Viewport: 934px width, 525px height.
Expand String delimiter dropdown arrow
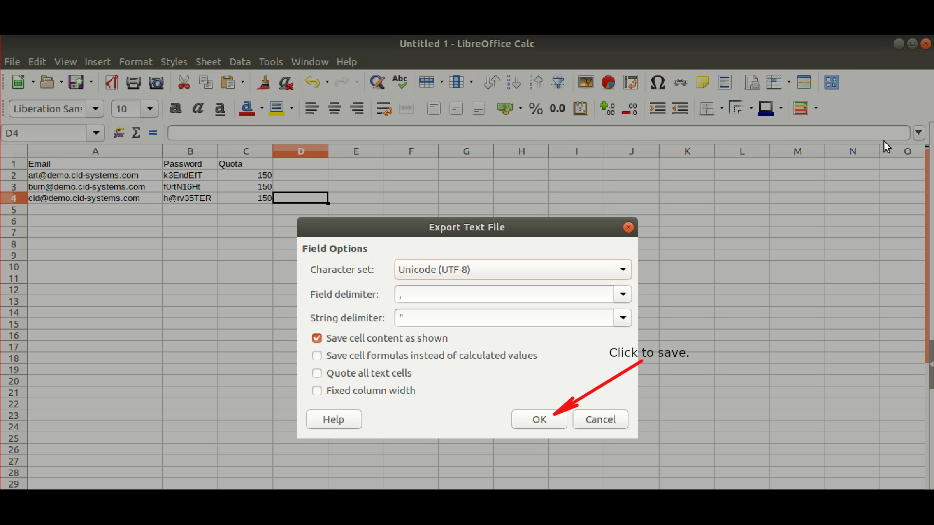623,318
